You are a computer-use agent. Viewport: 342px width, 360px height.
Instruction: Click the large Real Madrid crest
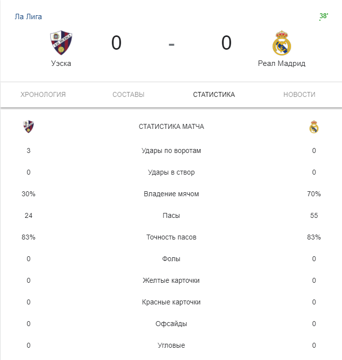click(x=282, y=43)
